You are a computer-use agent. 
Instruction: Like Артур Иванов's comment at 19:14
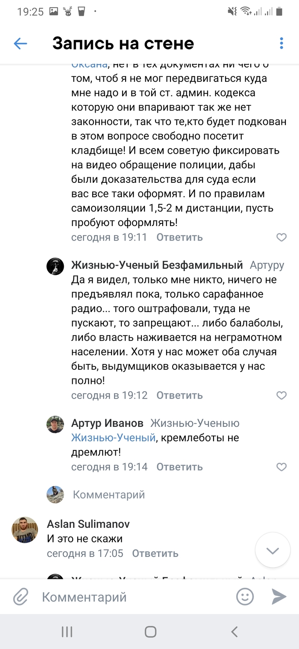tap(281, 467)
